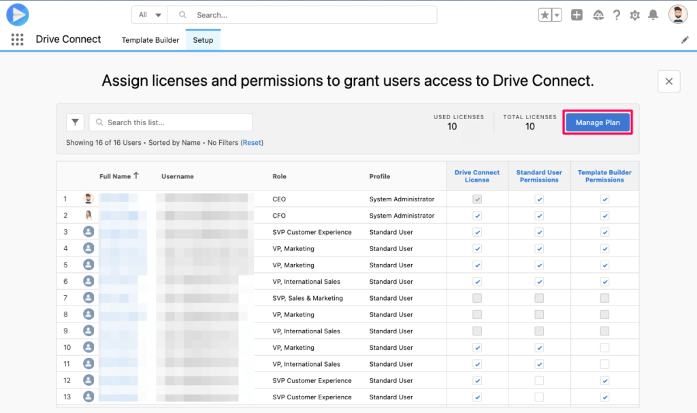Screen dimensions: 697x413
Task: Click the Full Name sort arrow
Action: (x=136, y=176)
